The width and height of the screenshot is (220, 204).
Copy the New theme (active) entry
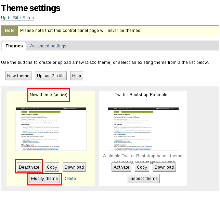pyautogui.click(x=52, y=167)
